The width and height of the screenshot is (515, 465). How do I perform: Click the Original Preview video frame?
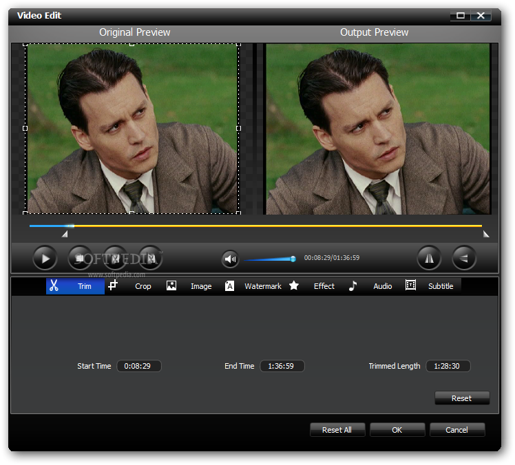point(132,129)
